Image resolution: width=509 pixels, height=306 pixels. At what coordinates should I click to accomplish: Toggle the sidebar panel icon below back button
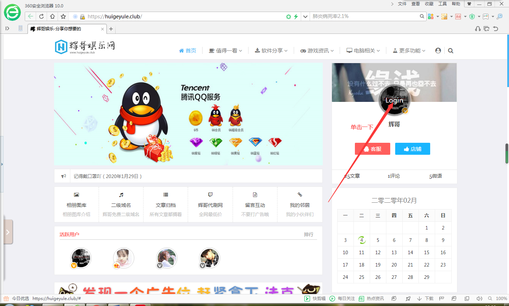(7, 29)
